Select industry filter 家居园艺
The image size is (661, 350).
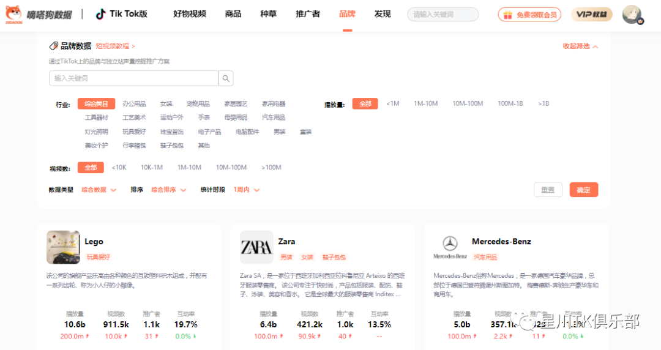pos(236,104)
